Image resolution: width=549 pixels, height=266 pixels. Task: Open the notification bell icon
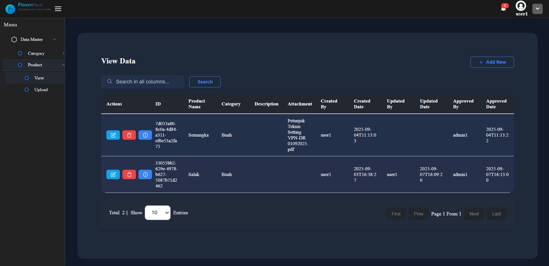coord(503,8)
